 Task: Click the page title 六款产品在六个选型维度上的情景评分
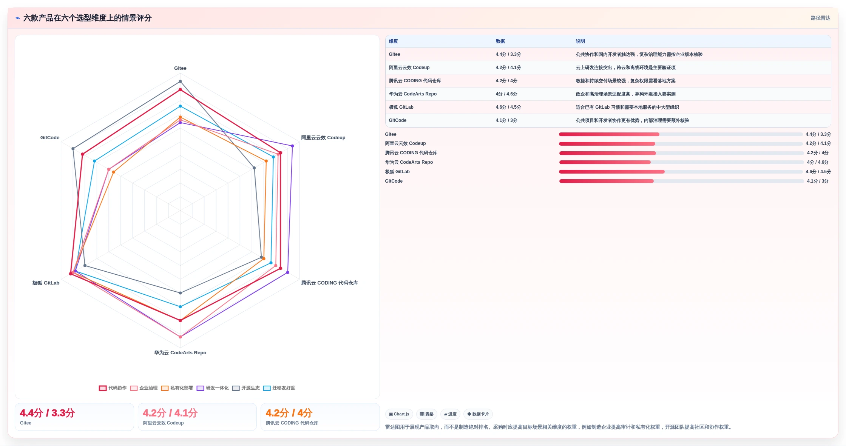coord(87,18)
